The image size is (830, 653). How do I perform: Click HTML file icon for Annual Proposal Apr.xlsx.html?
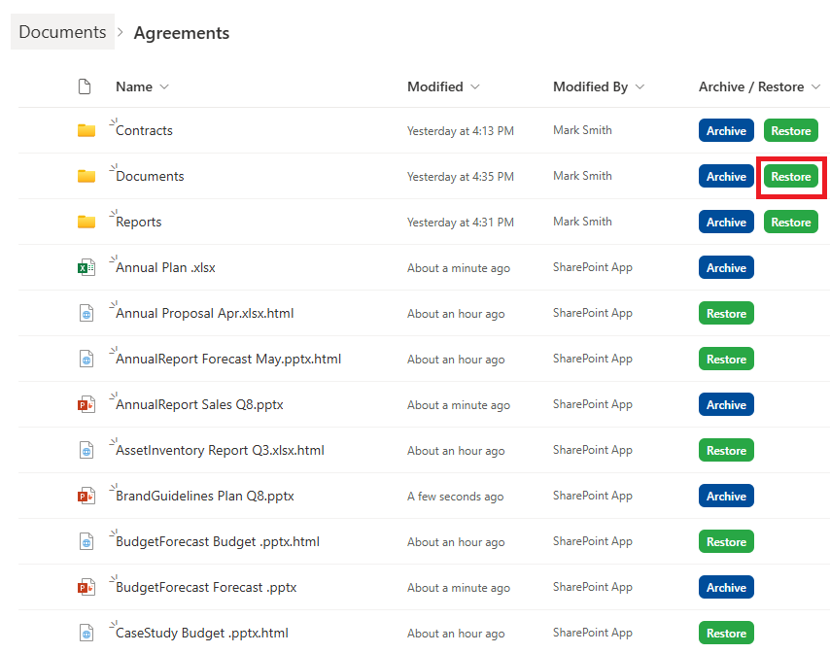pos(86,313)
